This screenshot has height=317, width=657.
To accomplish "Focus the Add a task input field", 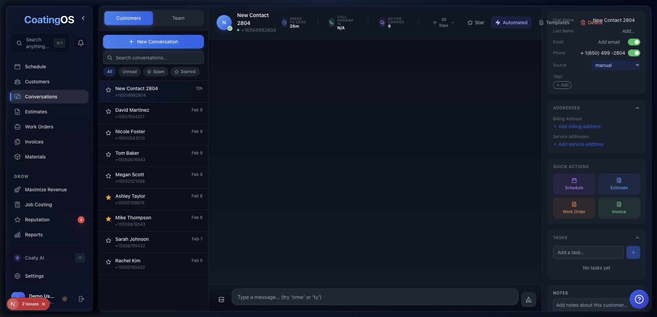I will point(588,252).
